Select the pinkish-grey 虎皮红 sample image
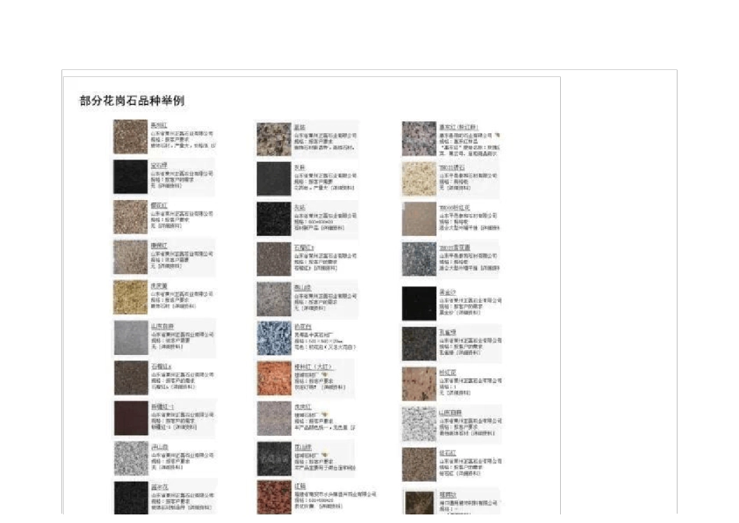The height and width of the screenshot is (523, 739). (275, 419)
